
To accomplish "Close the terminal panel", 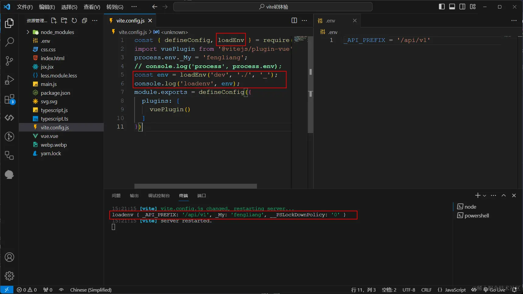I will [x=514, y=195].
